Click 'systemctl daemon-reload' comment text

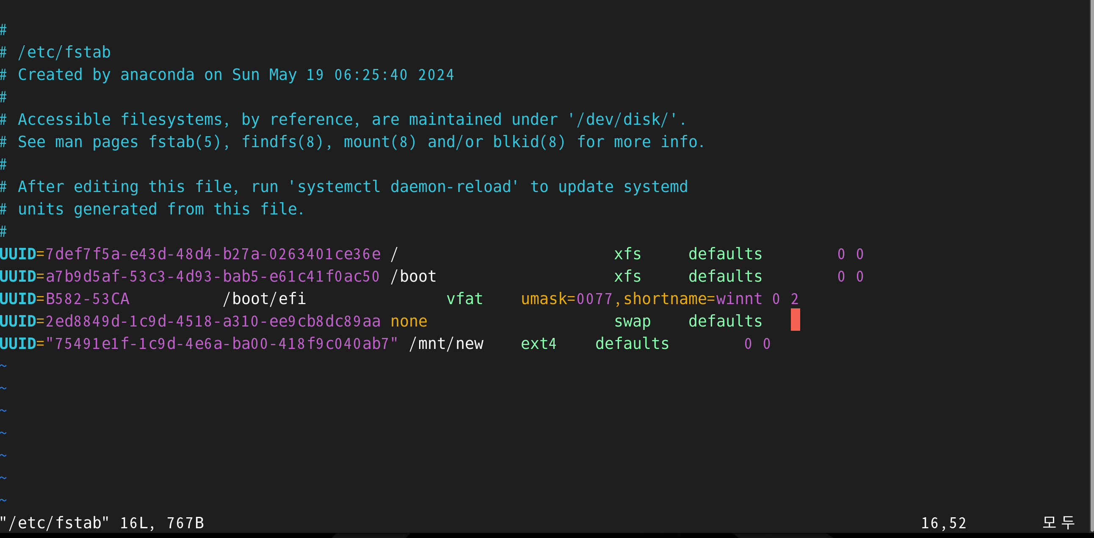point(403,187)
